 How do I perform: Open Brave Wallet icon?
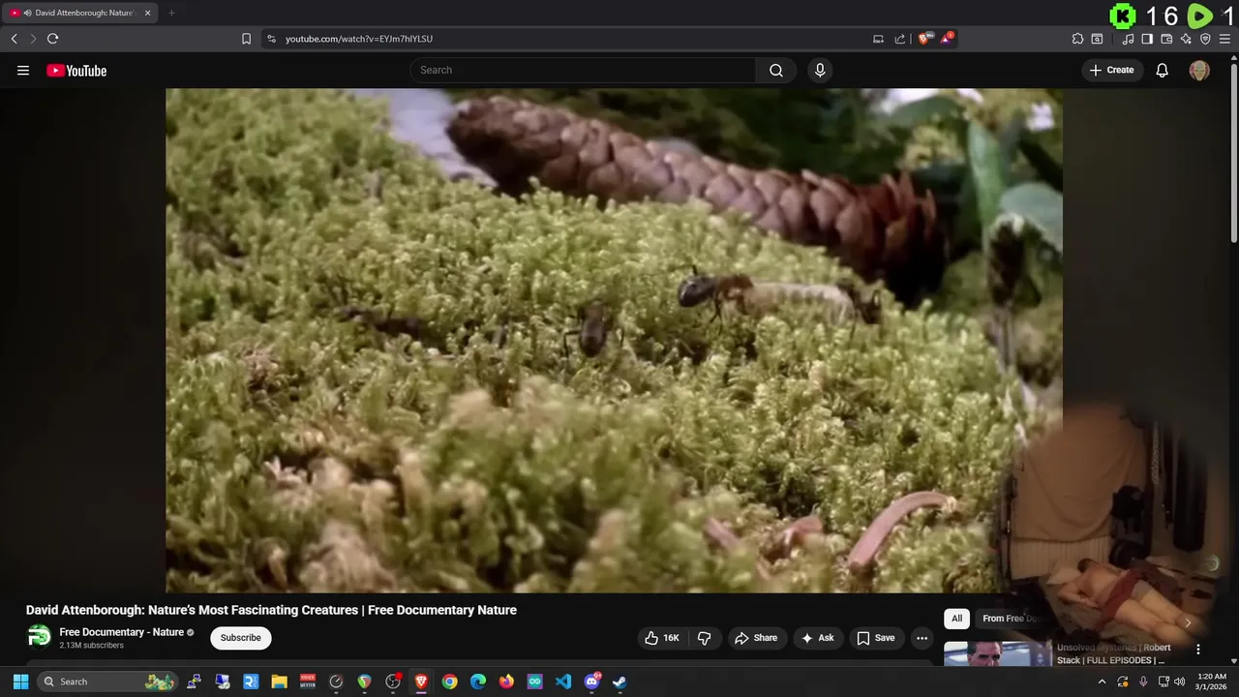[x=1166, y=39]
